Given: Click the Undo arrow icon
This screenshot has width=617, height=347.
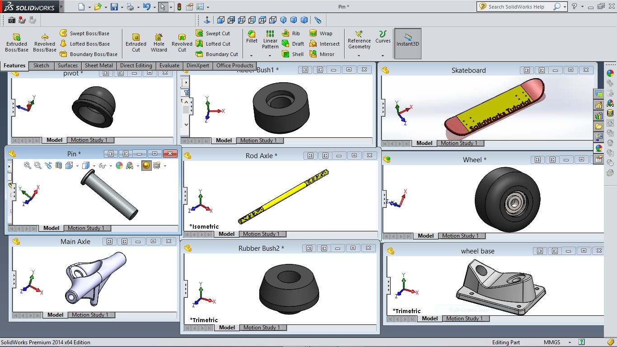Looking at the screenshot, I should [146, 7].
